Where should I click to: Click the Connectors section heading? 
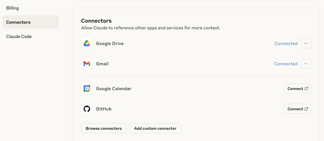pyautogui.click(x=96, y=21)
